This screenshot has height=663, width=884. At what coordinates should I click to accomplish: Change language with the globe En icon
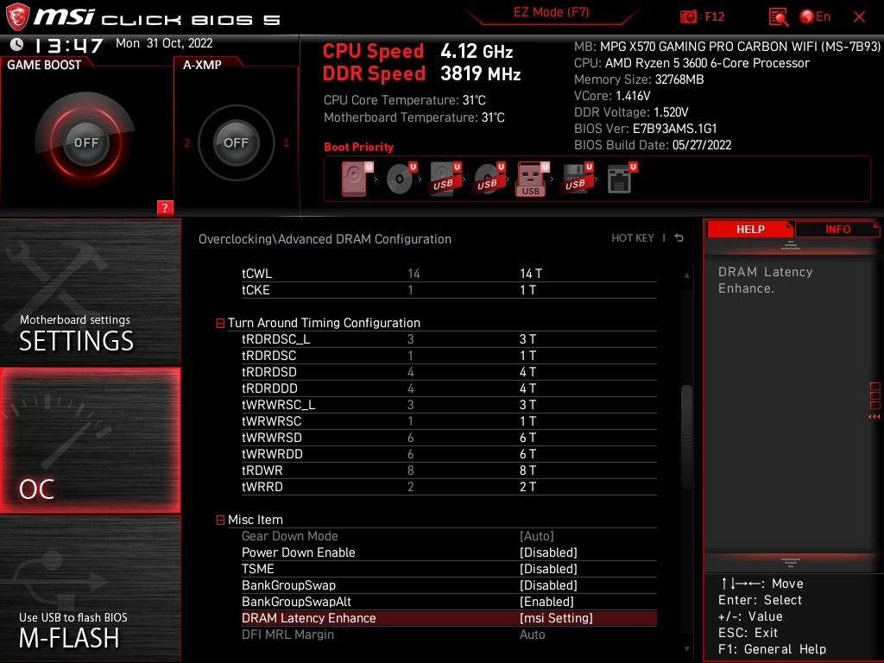815,16
